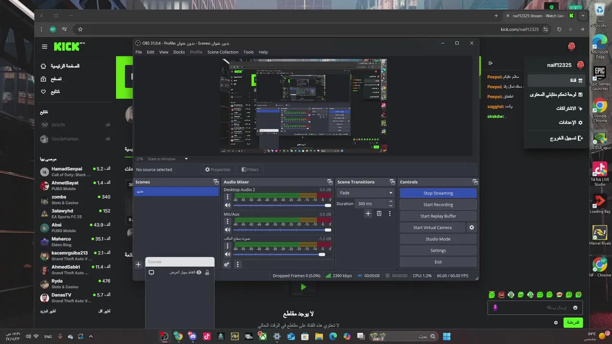Pop out the Scene Transitions dock
The height and width of the screenshot is (344, 612).
(x=392, y=182)
